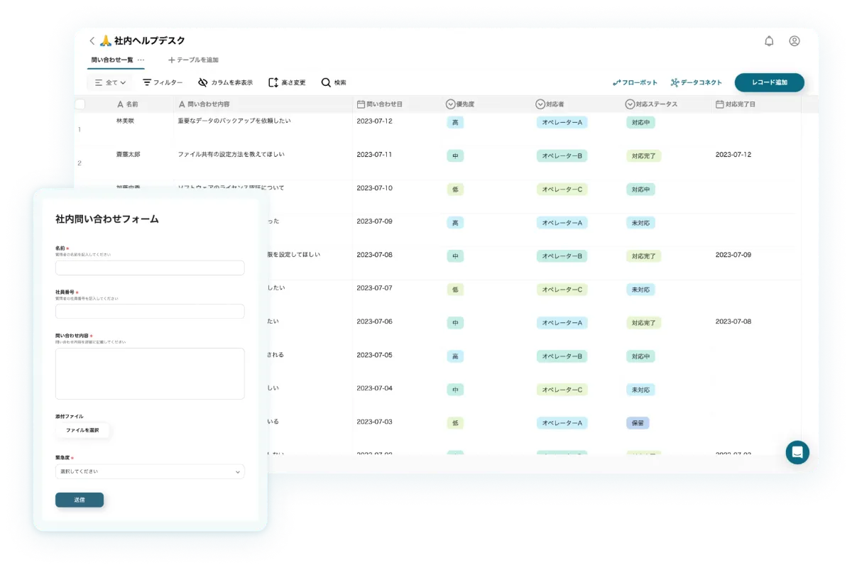Click テーブルを追加 to add a table
The width and height of the screenshot is (852, 570).
(193, 60)
